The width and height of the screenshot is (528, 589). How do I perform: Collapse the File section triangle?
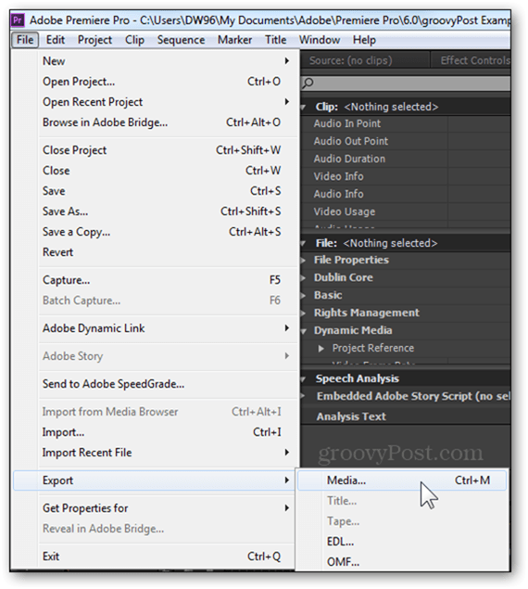pos(303,244)
